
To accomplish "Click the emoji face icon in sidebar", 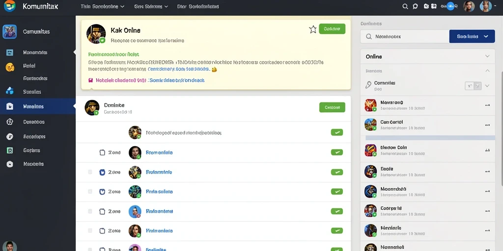I will pos(10,67).
